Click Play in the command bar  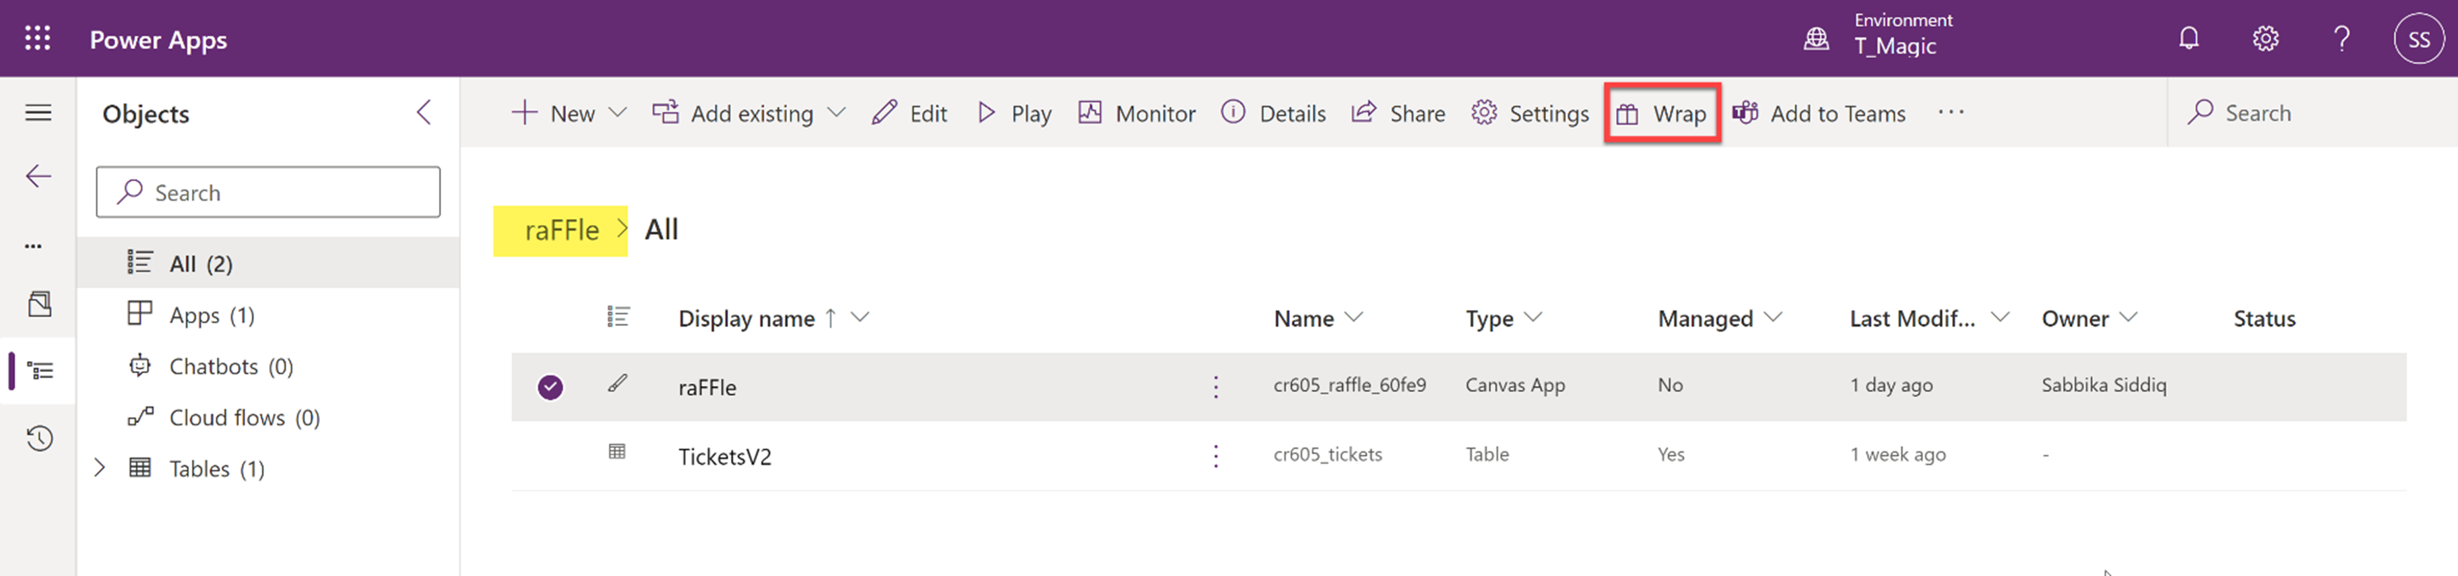point(1014,113)
